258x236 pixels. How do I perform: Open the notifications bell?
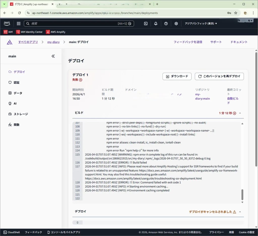pyautogui.click(x=156, y=23)
